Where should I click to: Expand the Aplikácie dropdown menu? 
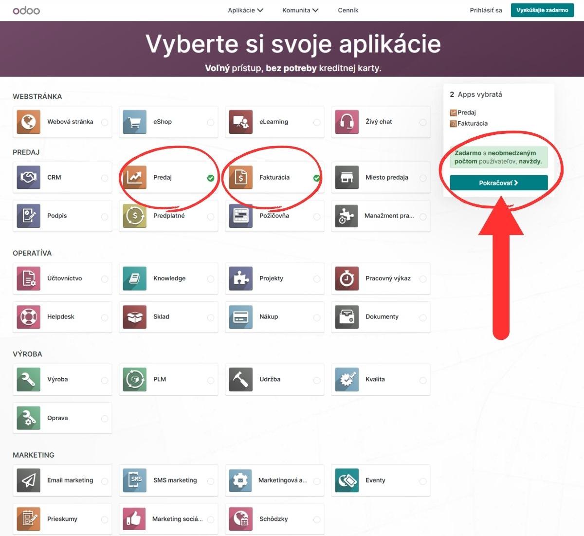coord(245,10)
